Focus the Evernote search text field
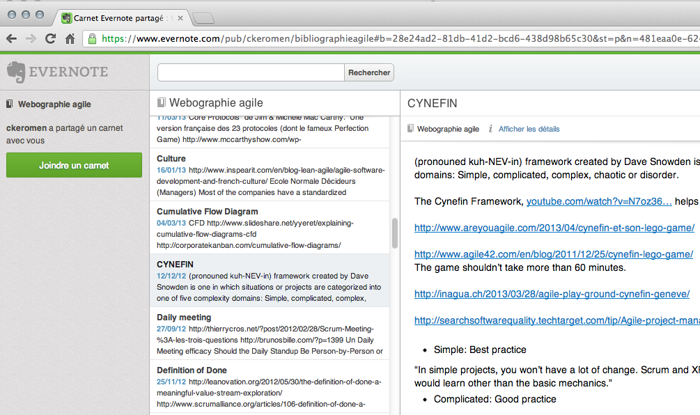The image size is (700, 415). click(x=251, y=72)
